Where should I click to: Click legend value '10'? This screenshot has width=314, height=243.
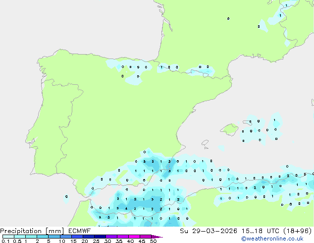(62, 241)
